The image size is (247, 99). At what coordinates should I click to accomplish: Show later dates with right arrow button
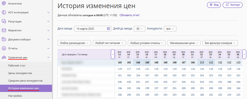(244, 54)
